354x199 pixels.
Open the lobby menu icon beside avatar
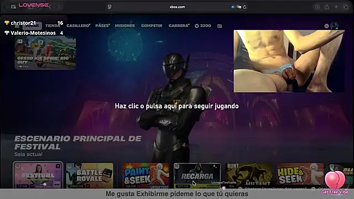tap(326, 26)
